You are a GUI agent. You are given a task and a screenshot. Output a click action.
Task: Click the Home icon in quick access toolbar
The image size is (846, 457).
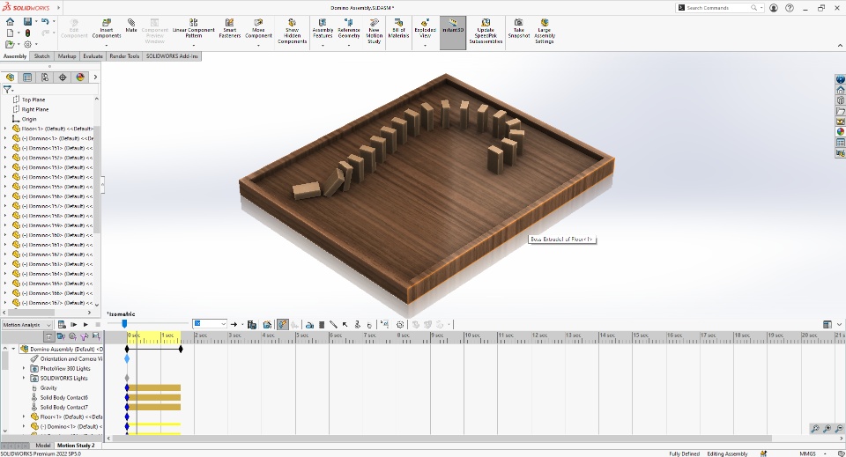[x=10, y=21]
